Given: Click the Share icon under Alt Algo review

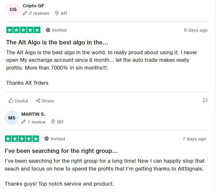Looking at the screenshot, I should coord(38,101).
